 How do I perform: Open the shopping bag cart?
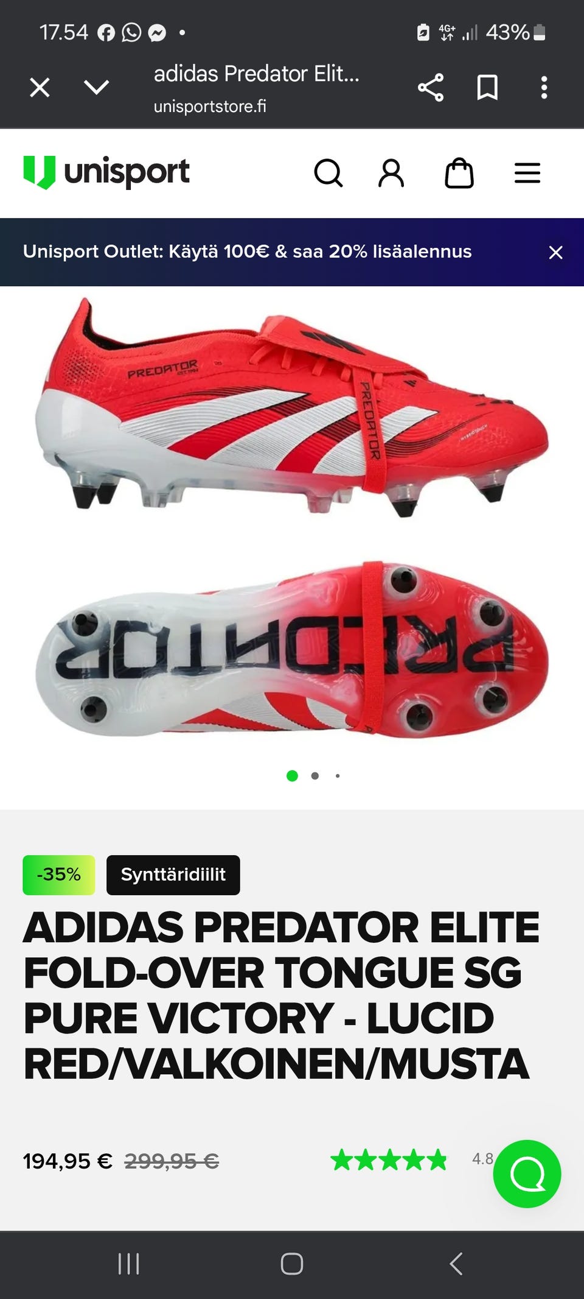(x=459, y=173)
